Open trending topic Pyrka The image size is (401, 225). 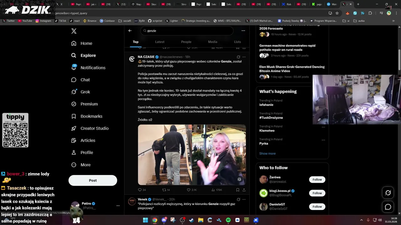(264, 143)
